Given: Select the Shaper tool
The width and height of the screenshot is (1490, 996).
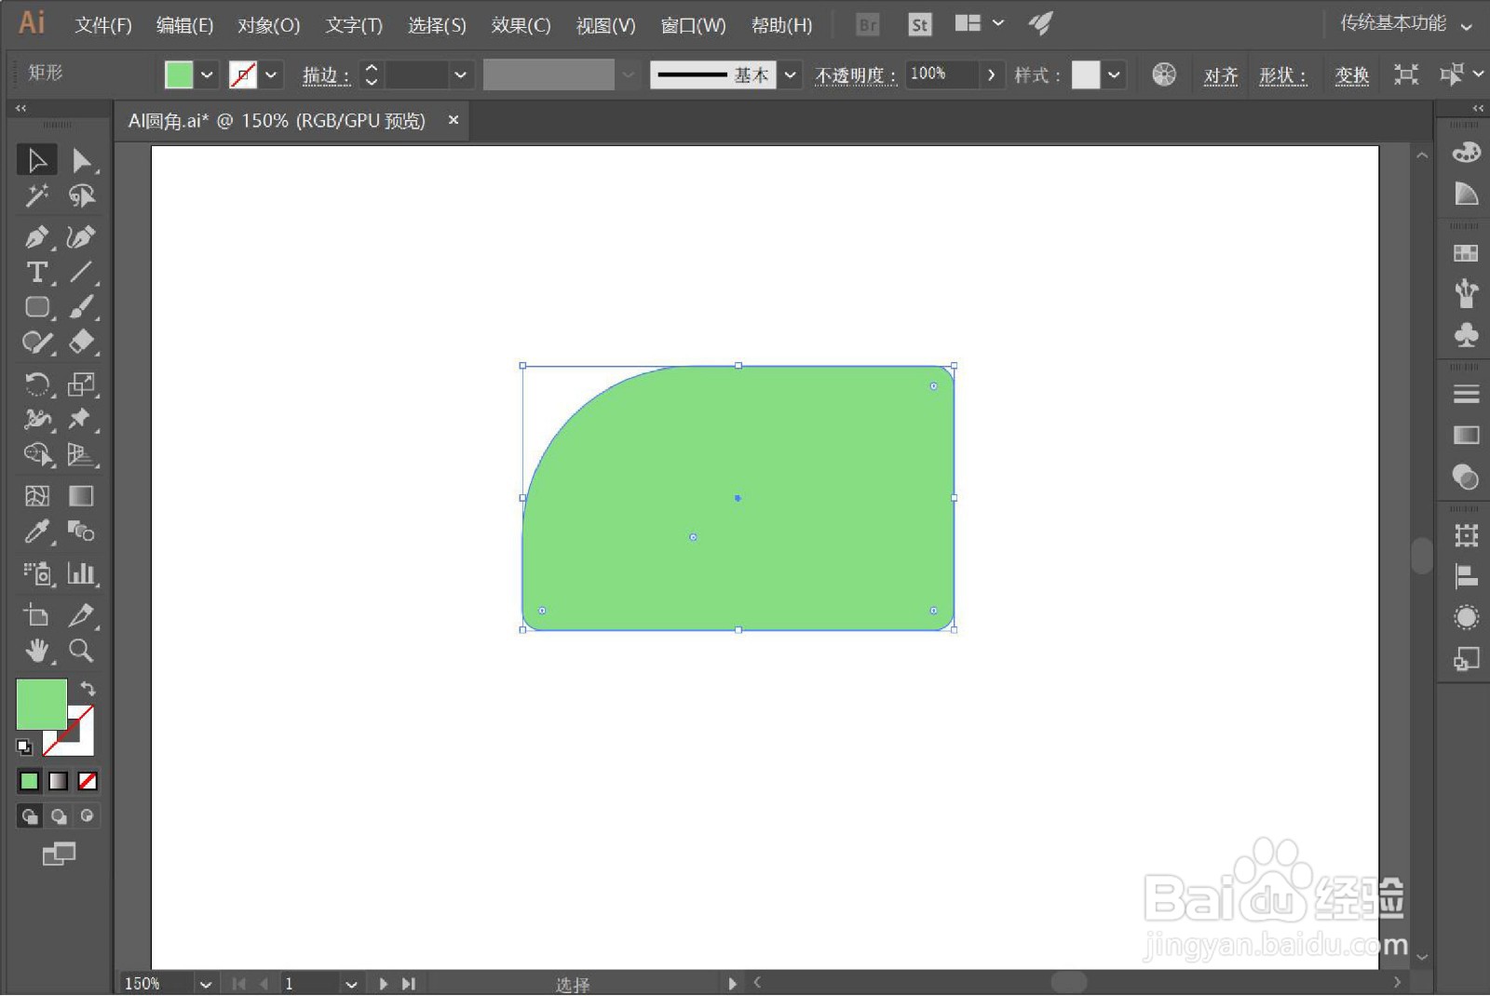Looking at the screenshot, I should point(37,343).
